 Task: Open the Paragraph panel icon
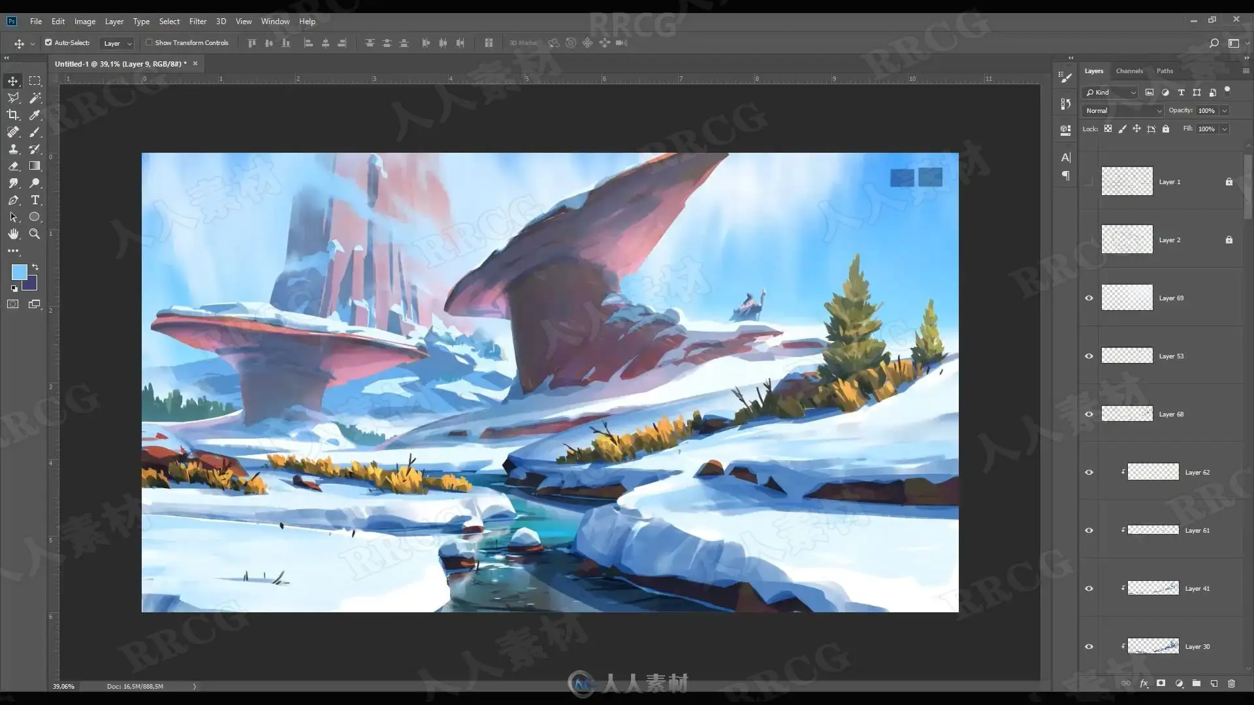(x=1066, y=176)
